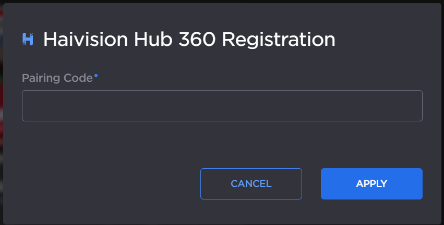Select the blue H icon beside the title
Screen dimensions: 444x225
28,39
